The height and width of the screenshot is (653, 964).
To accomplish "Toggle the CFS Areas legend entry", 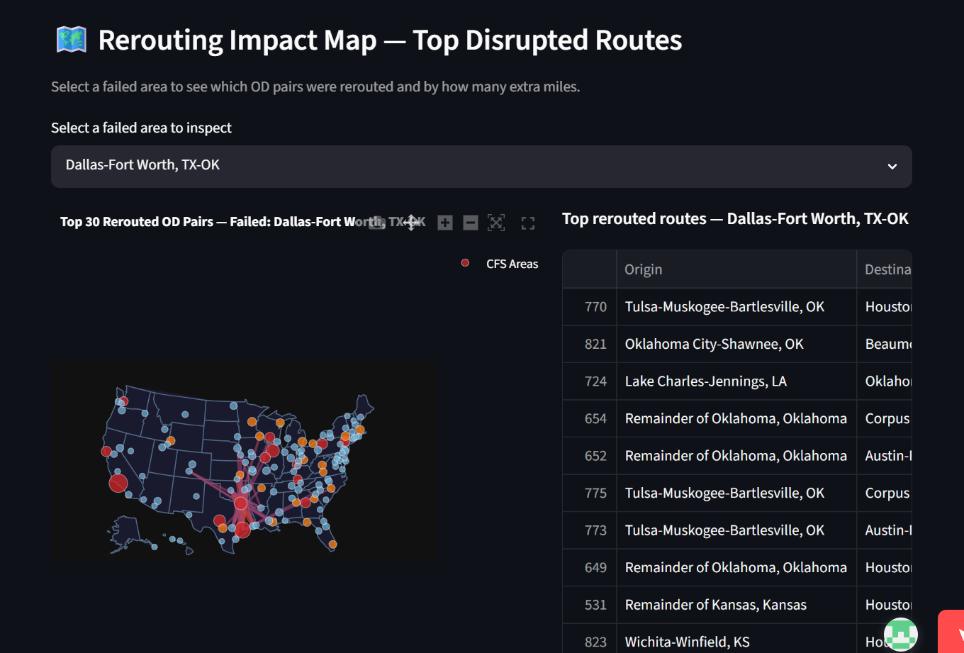I will click(500, 264).
